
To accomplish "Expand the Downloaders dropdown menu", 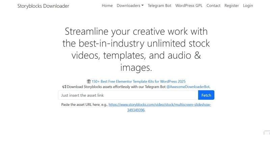I will click(130, 5).
